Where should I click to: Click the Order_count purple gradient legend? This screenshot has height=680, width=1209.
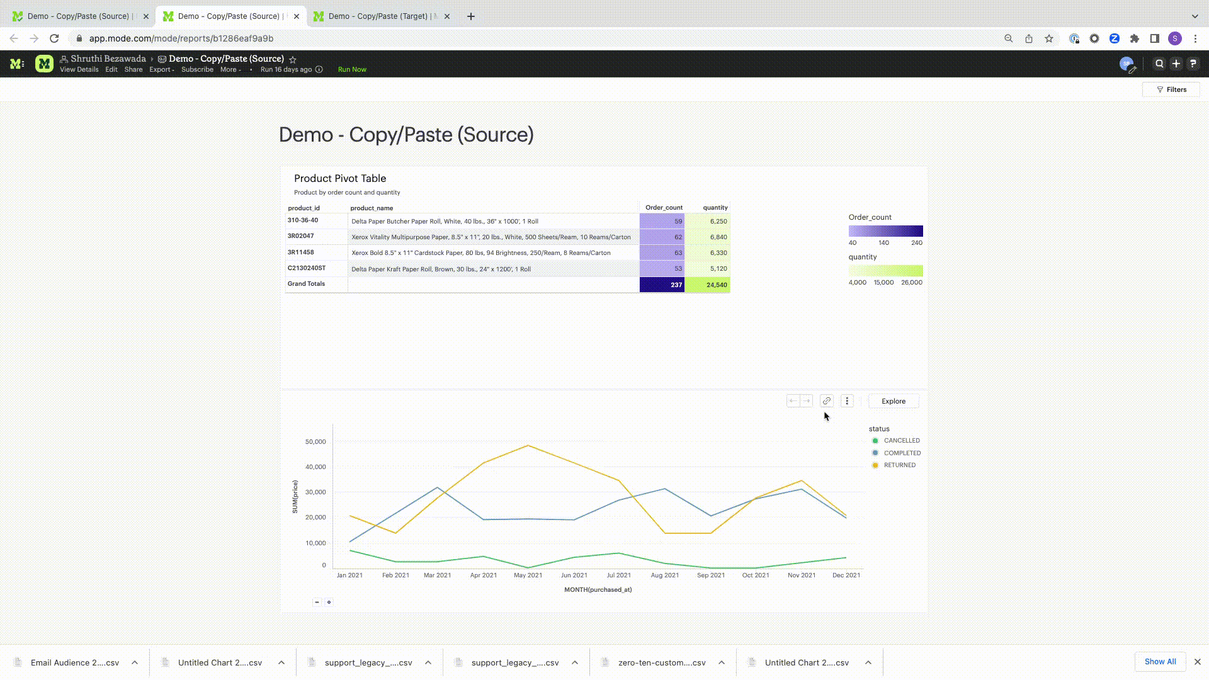click(885, 231)
